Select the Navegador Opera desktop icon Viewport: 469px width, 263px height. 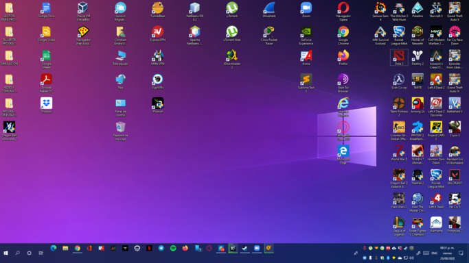coord(343,12)
